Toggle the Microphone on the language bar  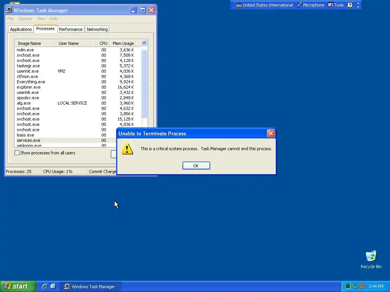(311, 5)
